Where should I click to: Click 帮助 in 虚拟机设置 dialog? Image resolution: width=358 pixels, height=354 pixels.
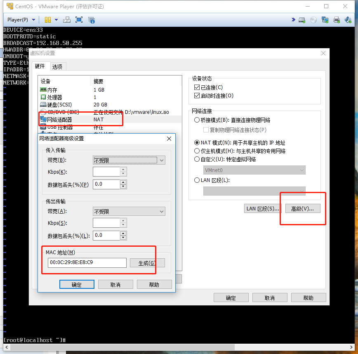(309, 297)
